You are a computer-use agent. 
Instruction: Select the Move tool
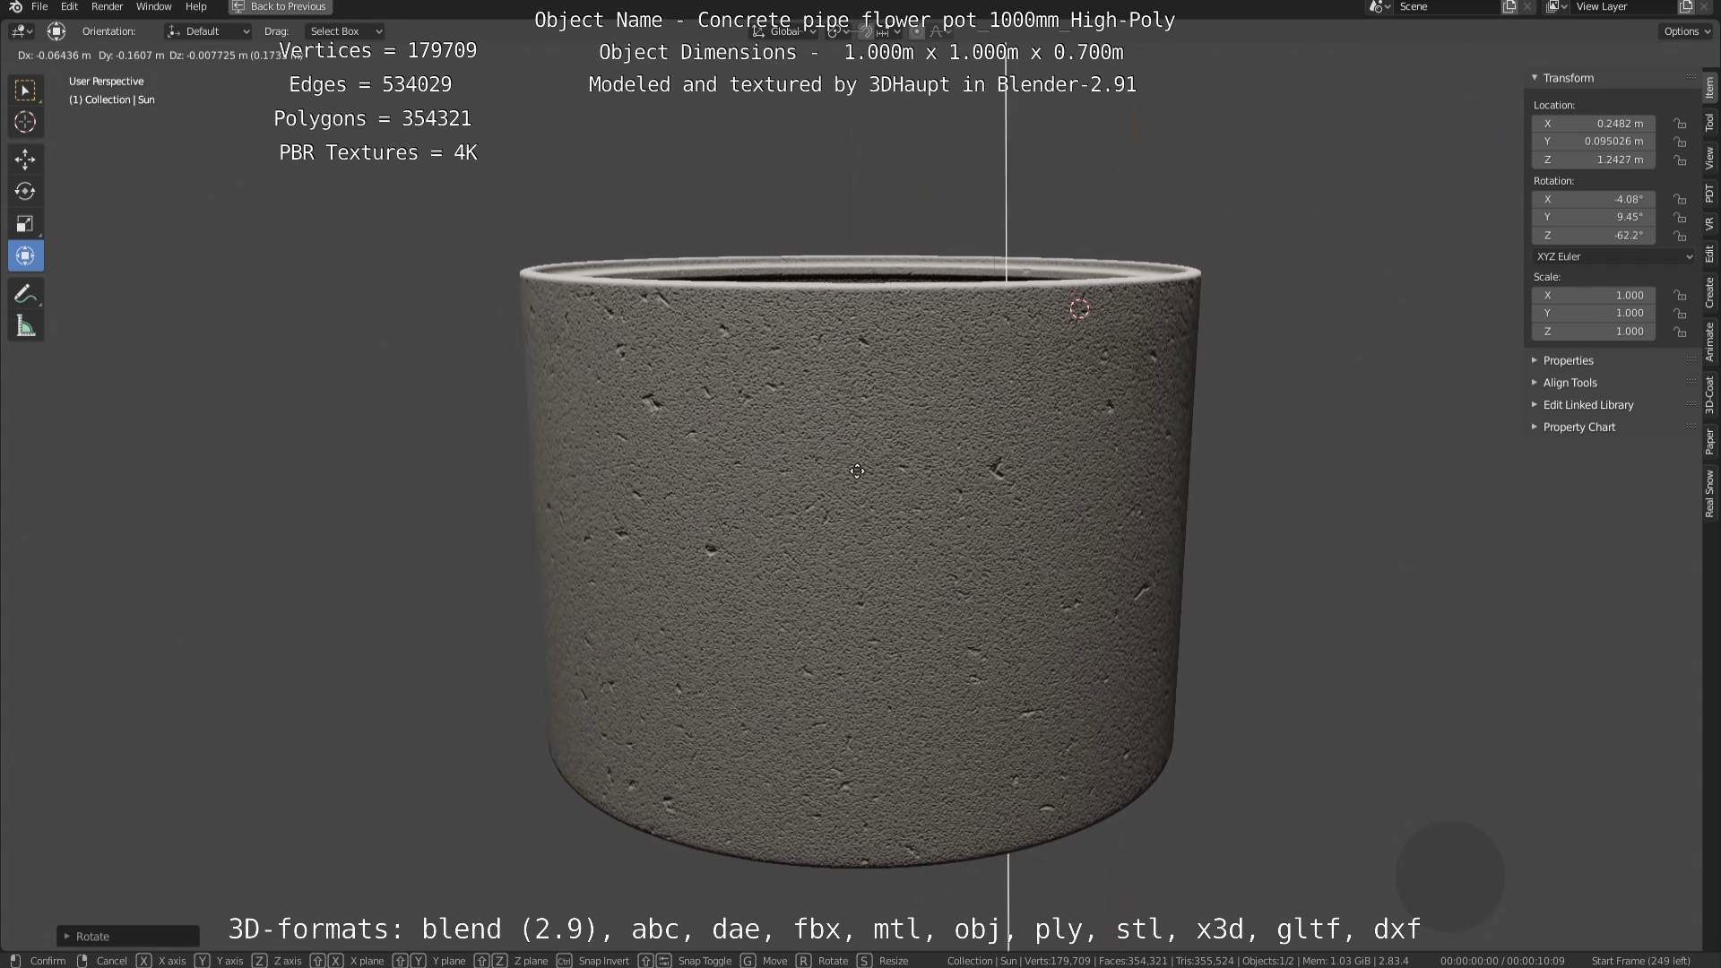25,160
